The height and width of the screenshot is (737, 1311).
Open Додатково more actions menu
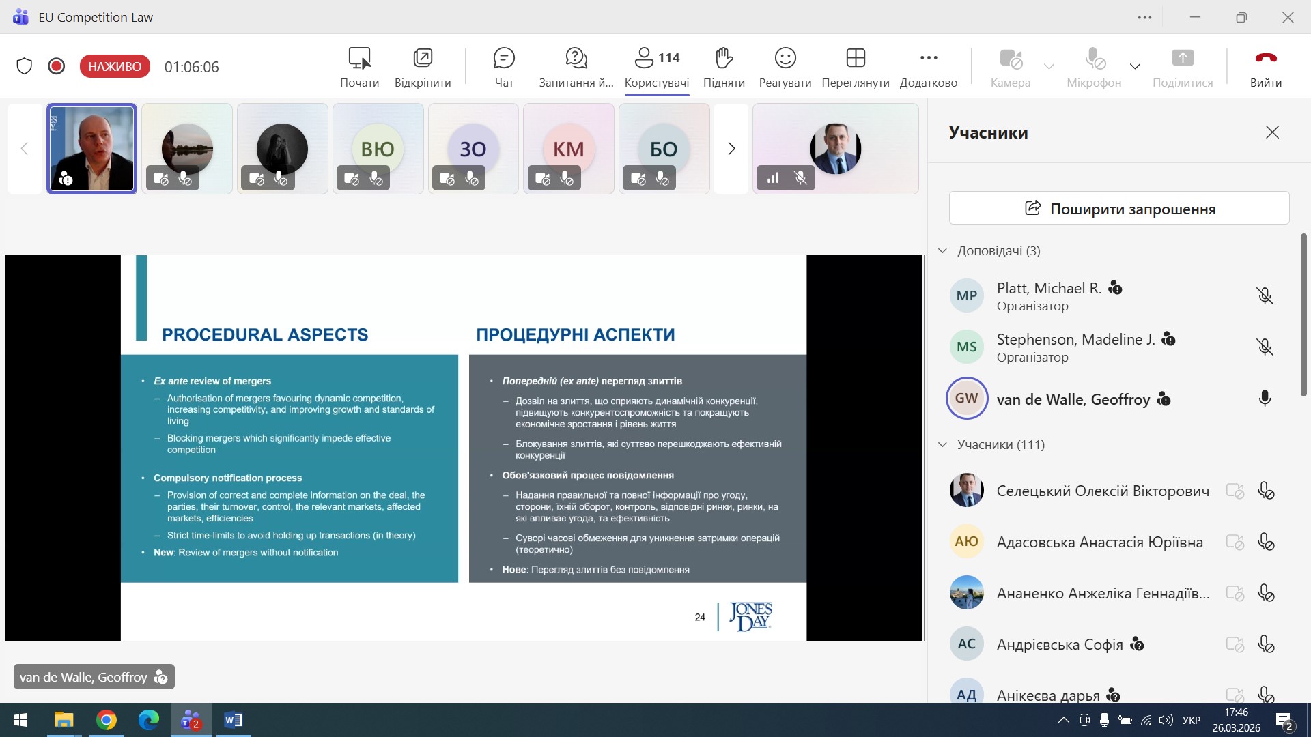(928, 66)
